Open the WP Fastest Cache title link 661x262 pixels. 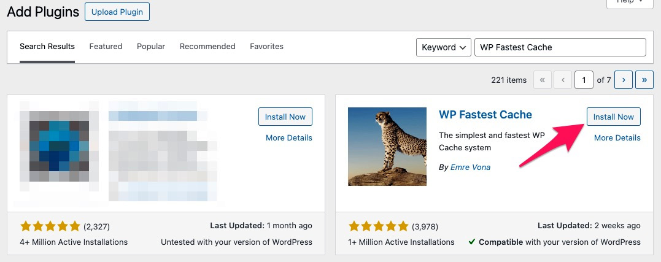485,115
